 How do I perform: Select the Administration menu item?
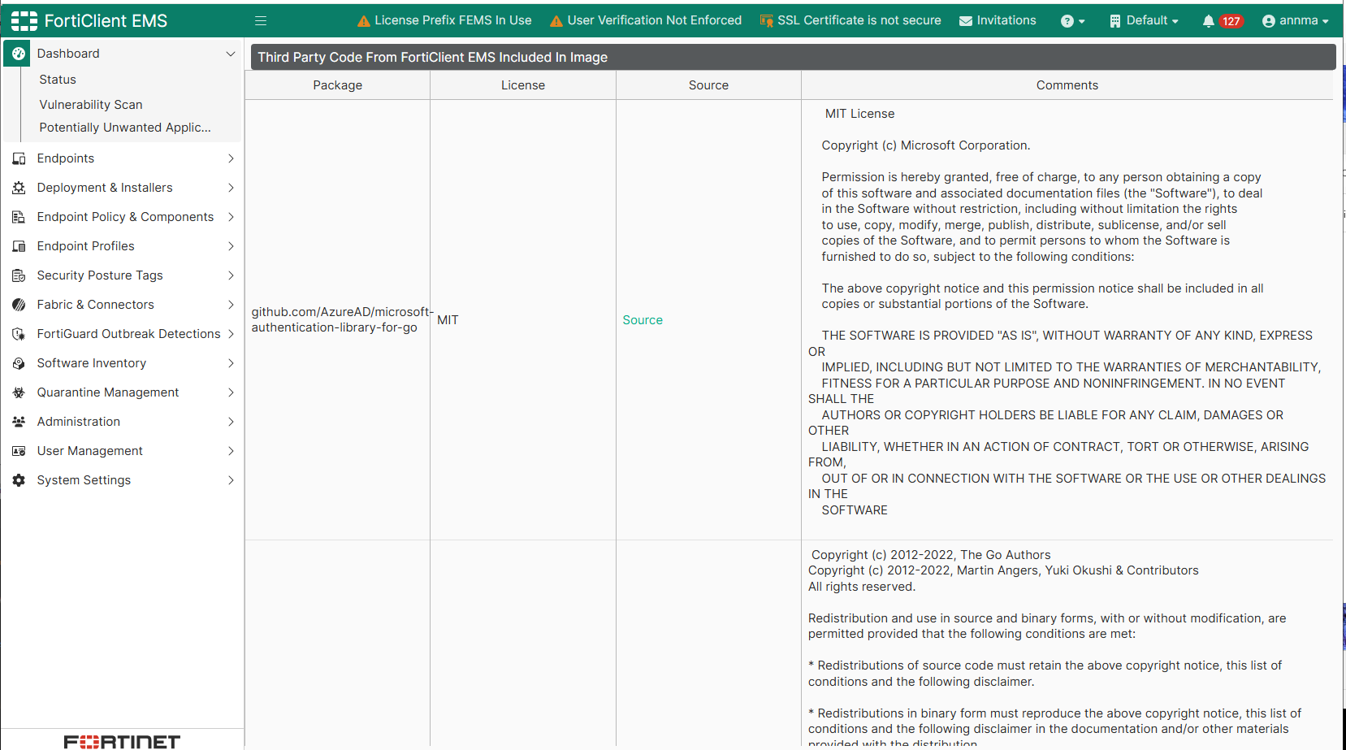tap(79, 422)
